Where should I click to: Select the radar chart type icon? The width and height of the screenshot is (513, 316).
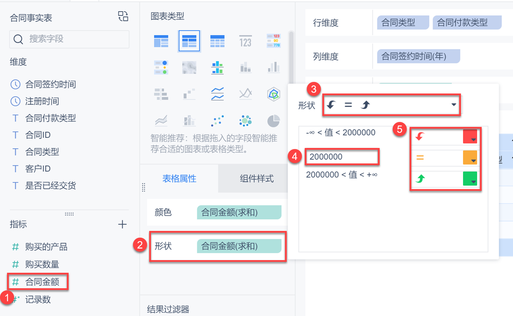tap(273, 93)
